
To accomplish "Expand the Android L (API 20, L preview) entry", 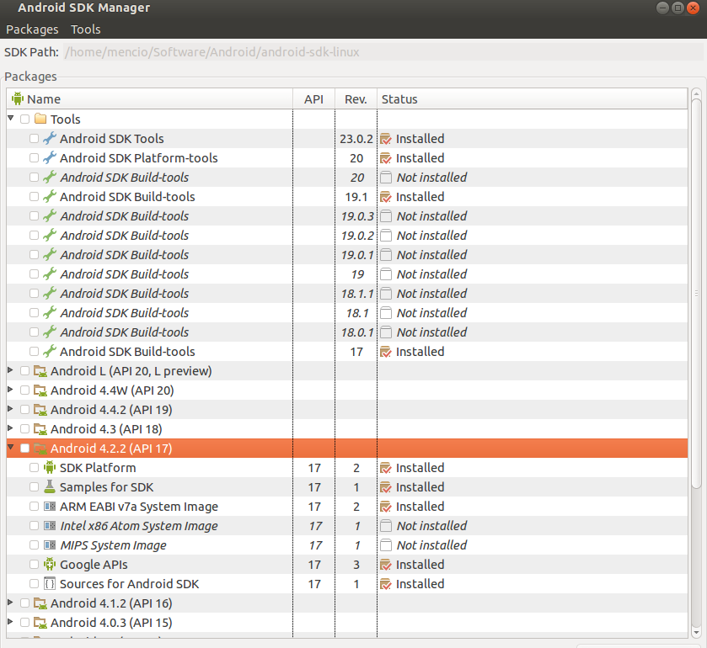I will point(10,370).
